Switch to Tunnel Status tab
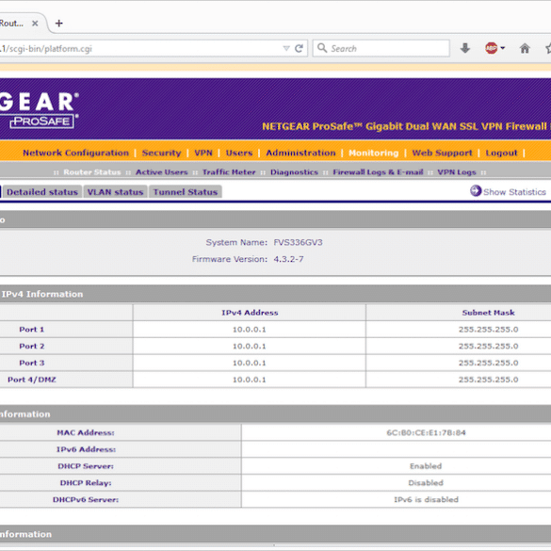551x551 pixels. pyautogui.click(x=186, y=192)
